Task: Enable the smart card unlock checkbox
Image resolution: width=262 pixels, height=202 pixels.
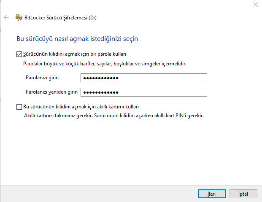Action: (19, 107)
